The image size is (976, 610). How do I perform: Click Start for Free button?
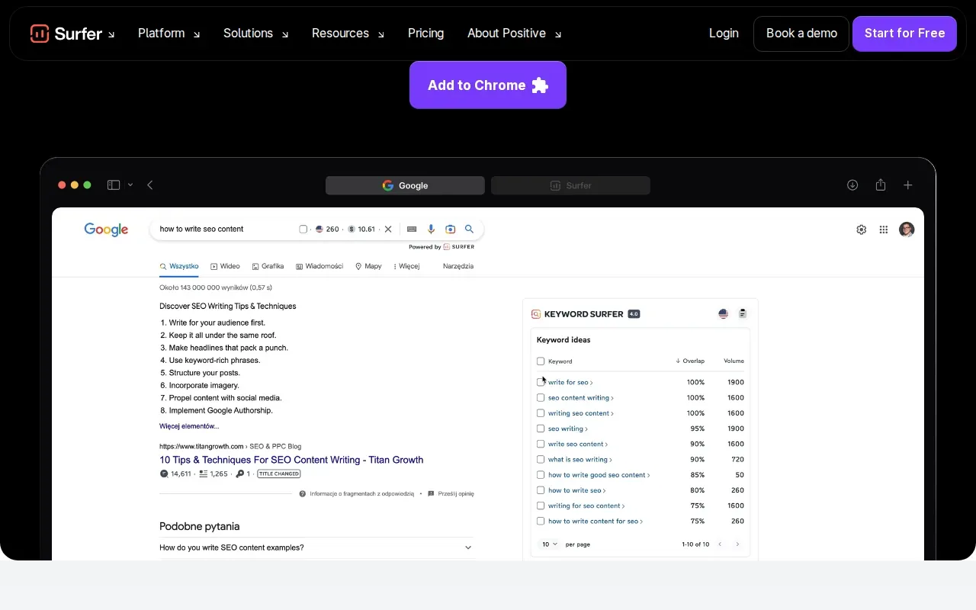point(904,34)
